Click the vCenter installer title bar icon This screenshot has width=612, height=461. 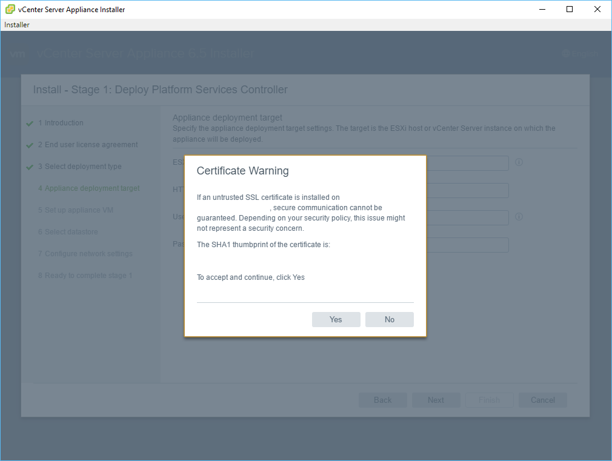[x=10, y=9]
